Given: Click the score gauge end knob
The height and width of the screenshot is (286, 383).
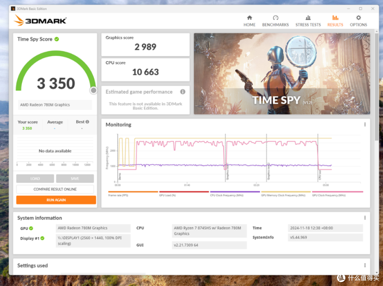Looking at the screenshot, I should (93, 90).
